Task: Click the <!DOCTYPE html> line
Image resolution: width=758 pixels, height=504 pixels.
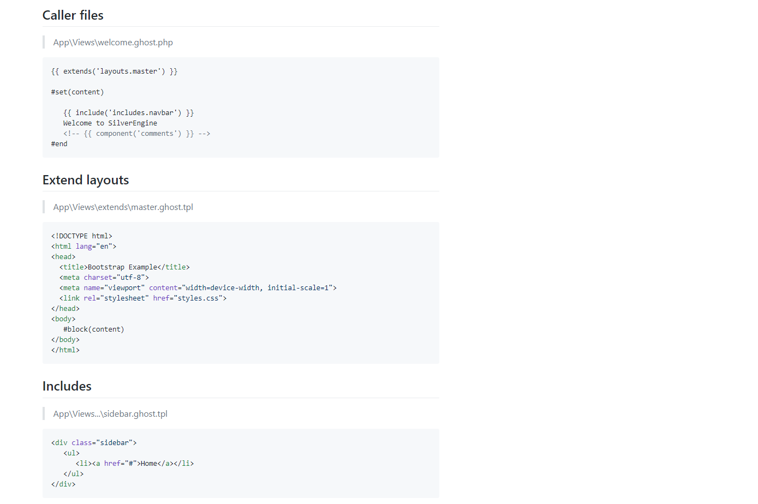Action: click(82, 236)
